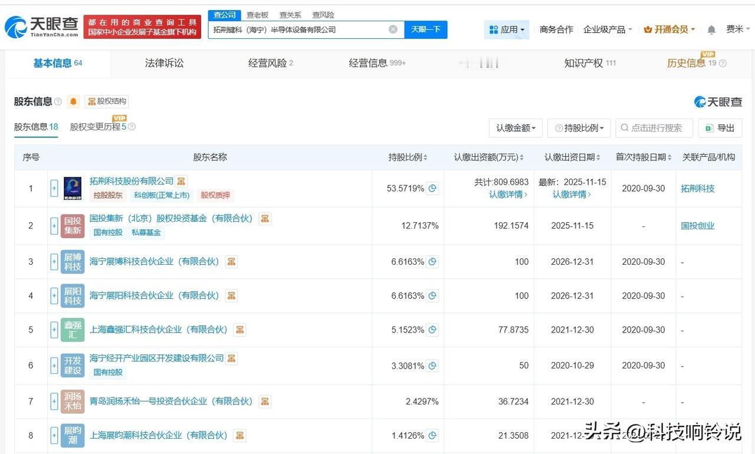The width and height of the screenshot is (755, 454).
Task: Open the 开通会员 membership dropdown
Action: pyautogui.click(x=669, y=29)
